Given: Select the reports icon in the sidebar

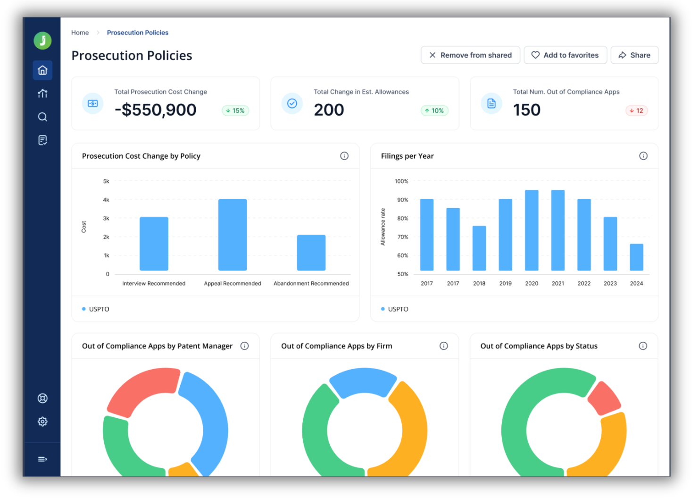Looking at the screenshot, I should (x=42, y=140).
